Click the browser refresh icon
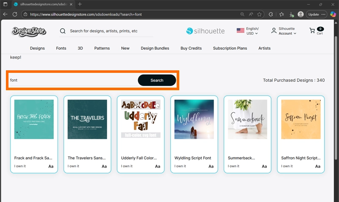The height and width of the screenshot is (202, 339). click(15, 14)
